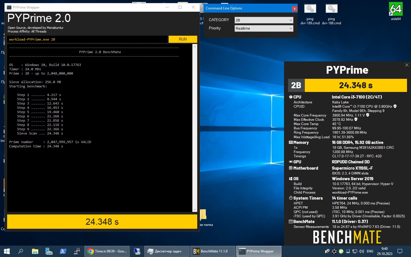Open Server Manager from taskbar

[49, 251]
